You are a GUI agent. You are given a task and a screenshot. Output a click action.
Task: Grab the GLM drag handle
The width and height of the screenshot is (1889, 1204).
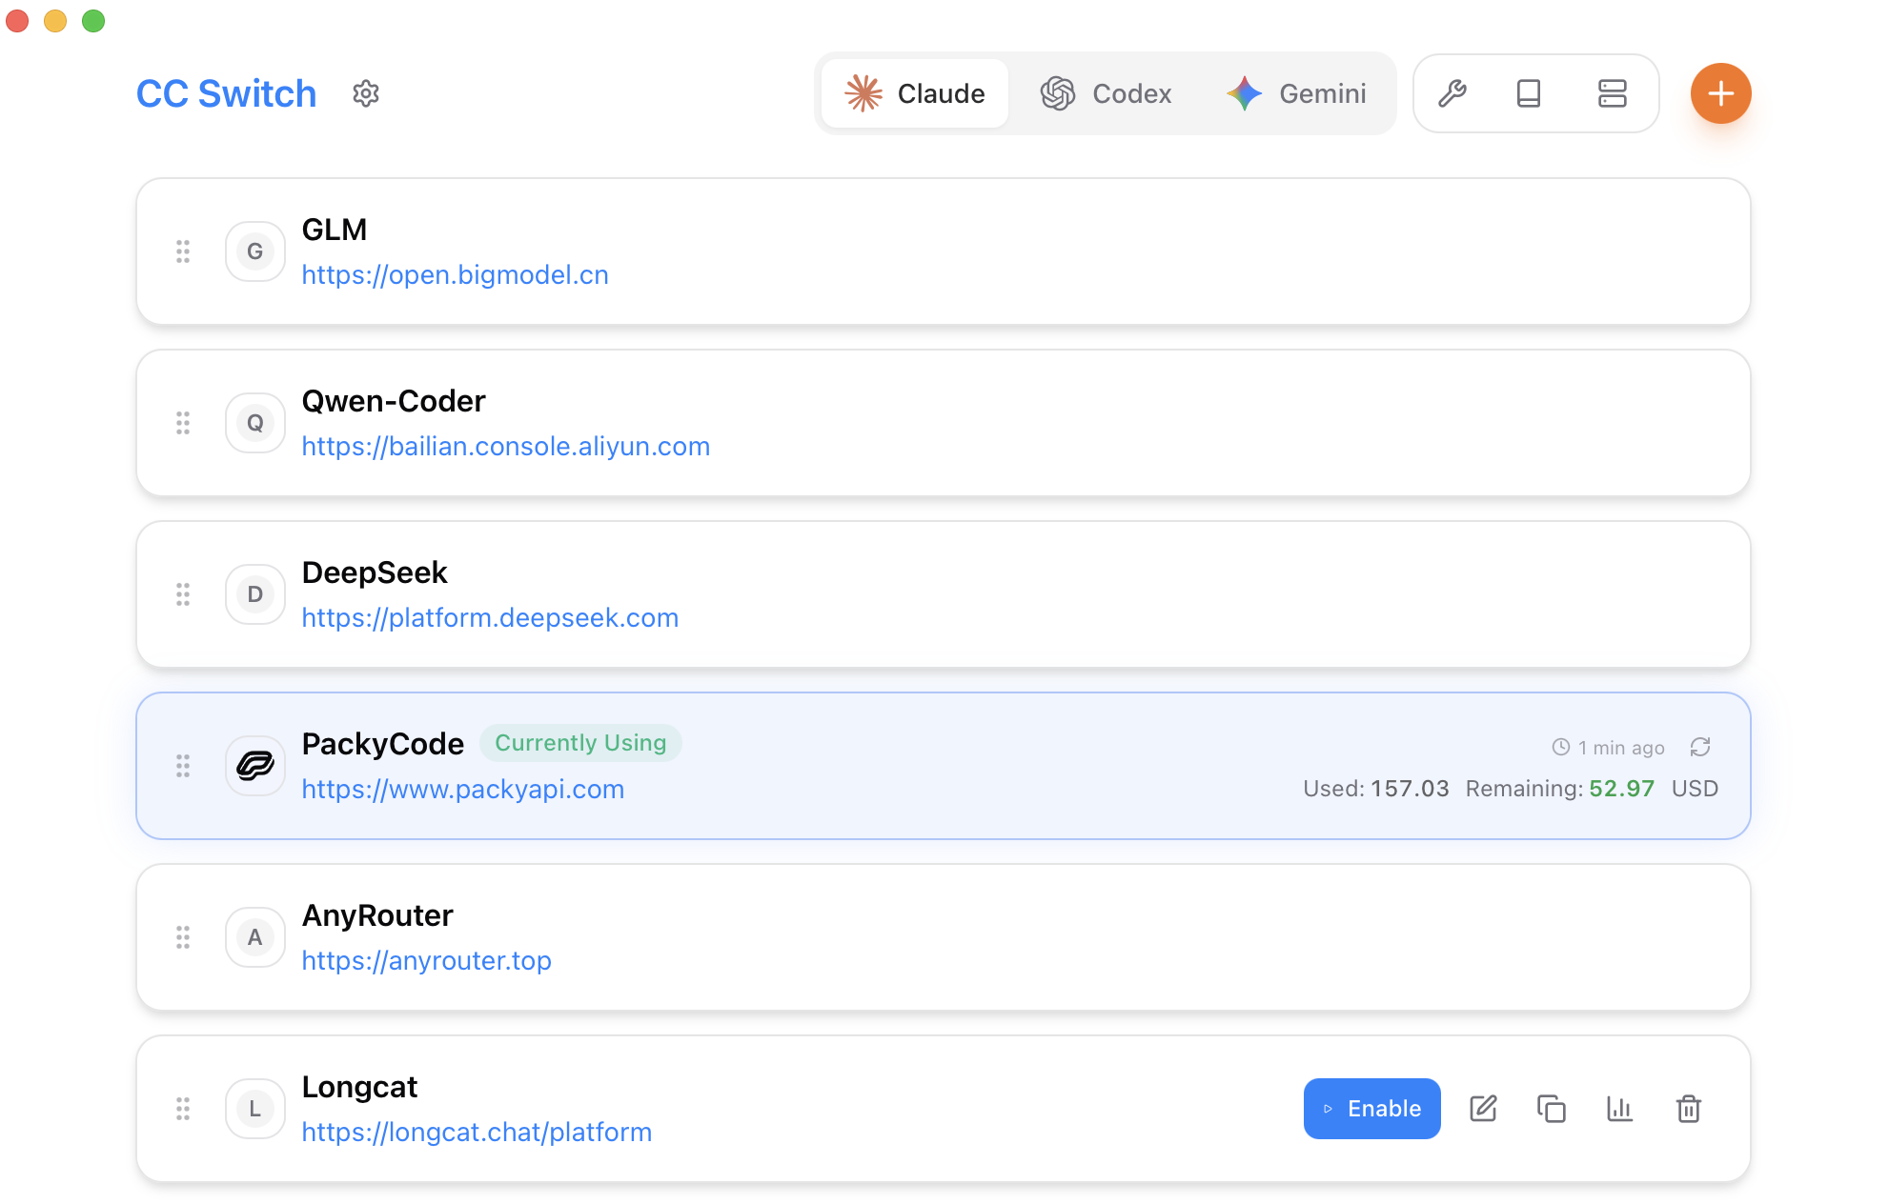point(183,251)
